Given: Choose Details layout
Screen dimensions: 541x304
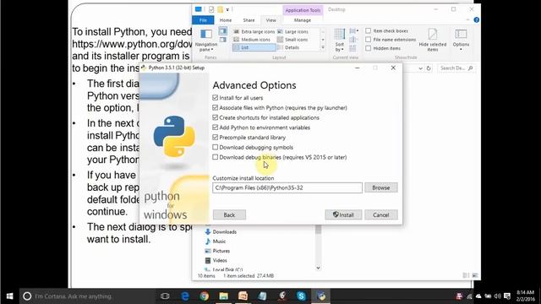Looking at the screenshot, I should pyautogui.click(x=288, y=47).
